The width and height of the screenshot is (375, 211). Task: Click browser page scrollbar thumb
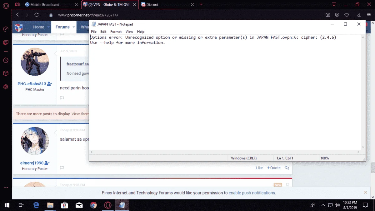point(373,168)
